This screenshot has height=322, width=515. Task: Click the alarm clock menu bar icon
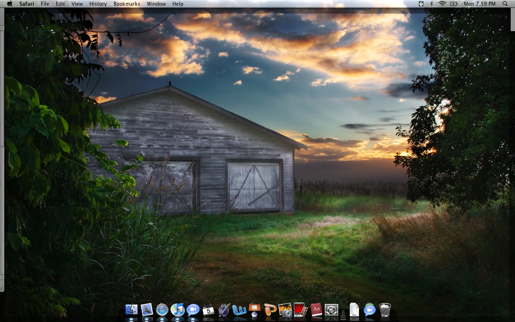tap(421, 4)
